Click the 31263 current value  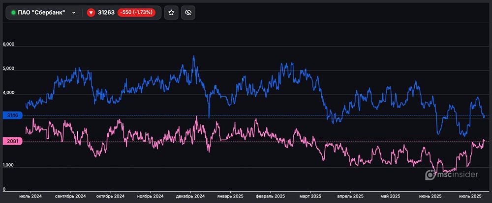105,13
